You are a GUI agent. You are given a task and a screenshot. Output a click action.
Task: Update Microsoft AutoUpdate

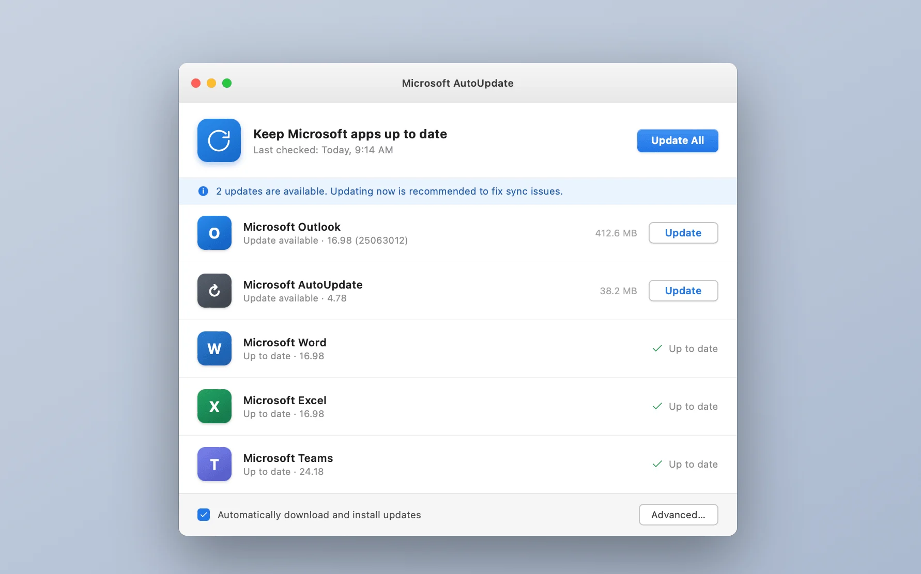click(683, 291)
